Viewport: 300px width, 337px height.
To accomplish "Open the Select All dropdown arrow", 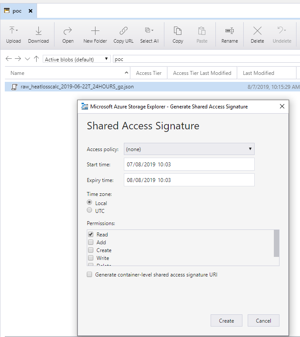I will pos(152,30).
